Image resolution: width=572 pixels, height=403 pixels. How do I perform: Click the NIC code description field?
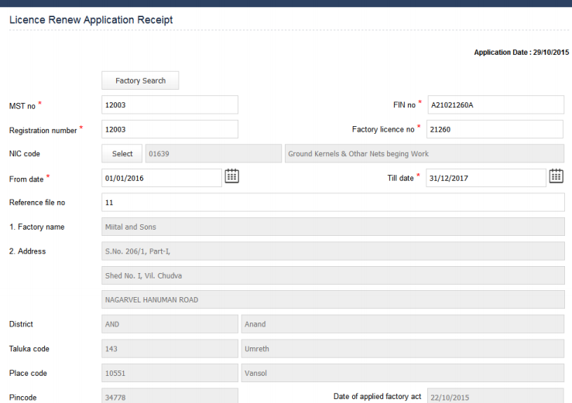click(x=424, y=154)
